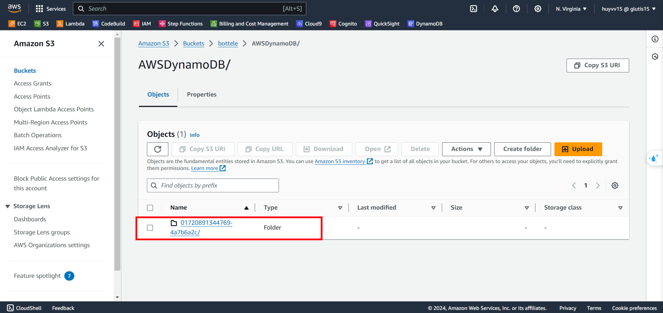The width and height of the screenshot is (663, 313).
Task: Open the Amazon Q assistant icon
Action: 654,159
